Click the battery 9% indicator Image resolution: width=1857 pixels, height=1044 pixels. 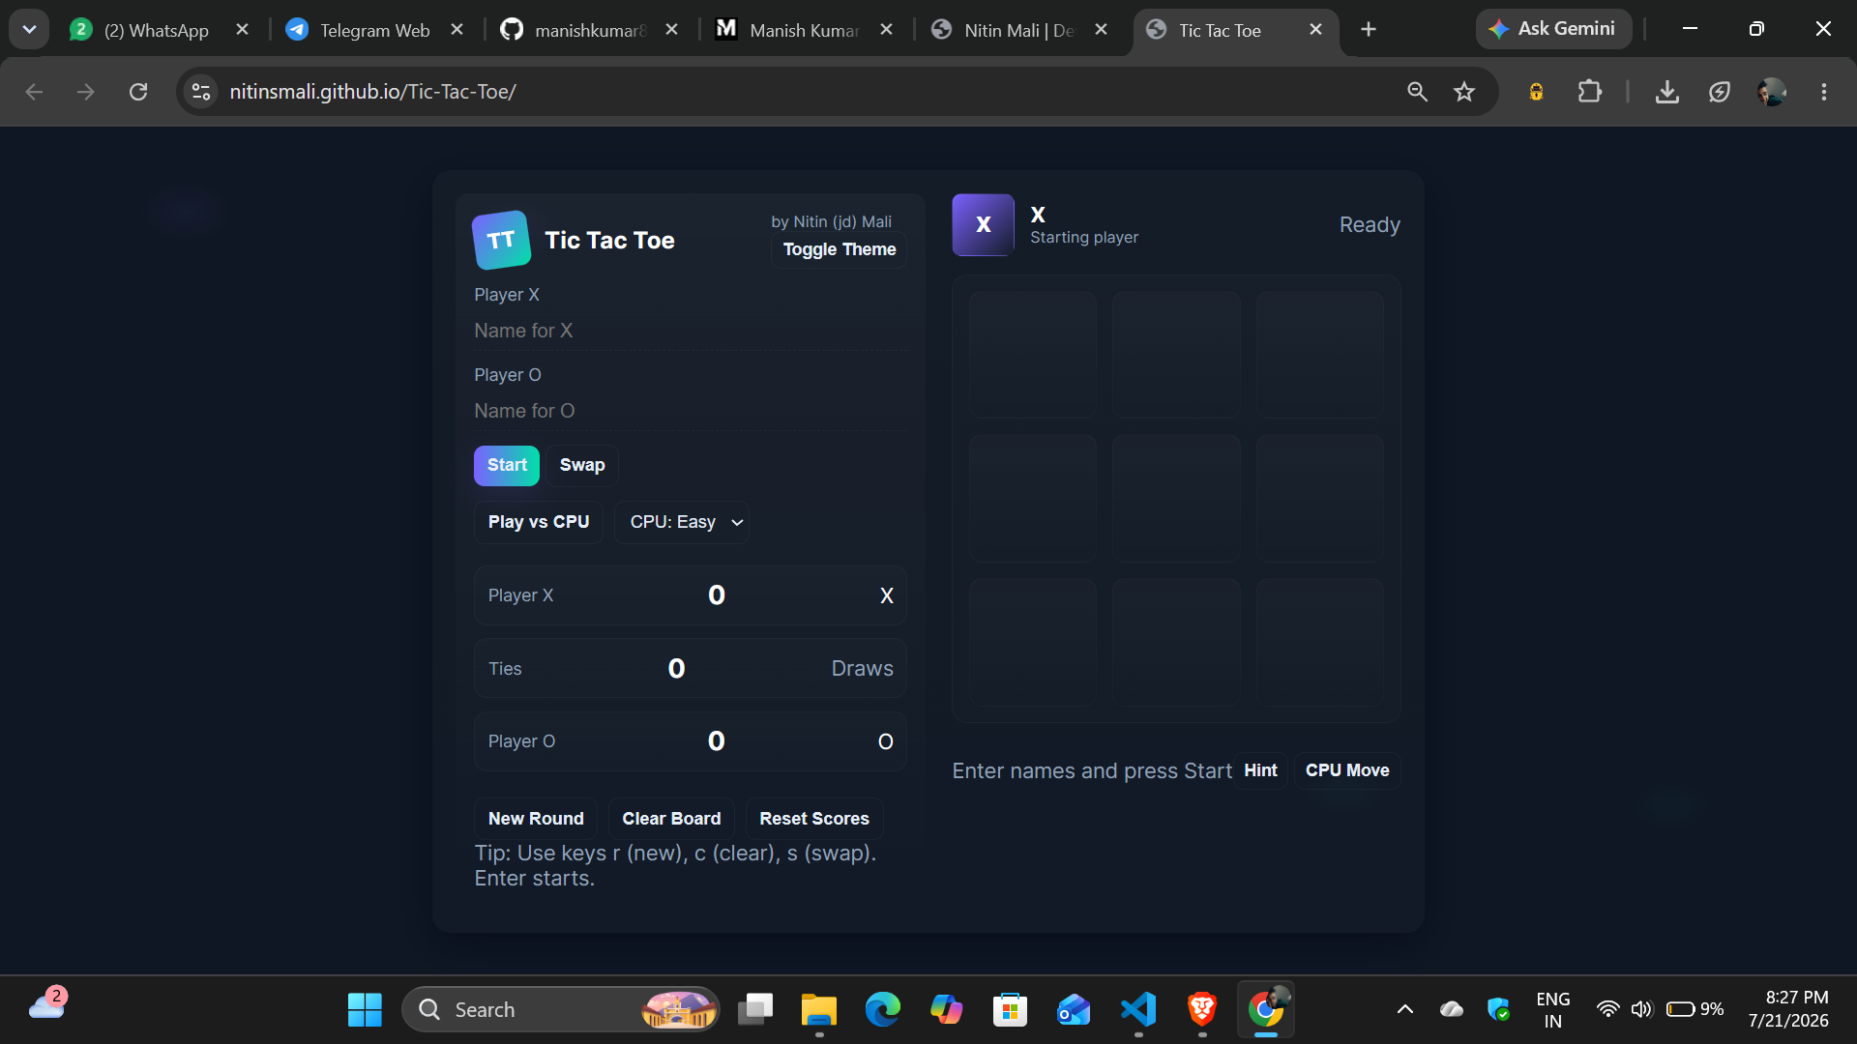(1695, 1010)
